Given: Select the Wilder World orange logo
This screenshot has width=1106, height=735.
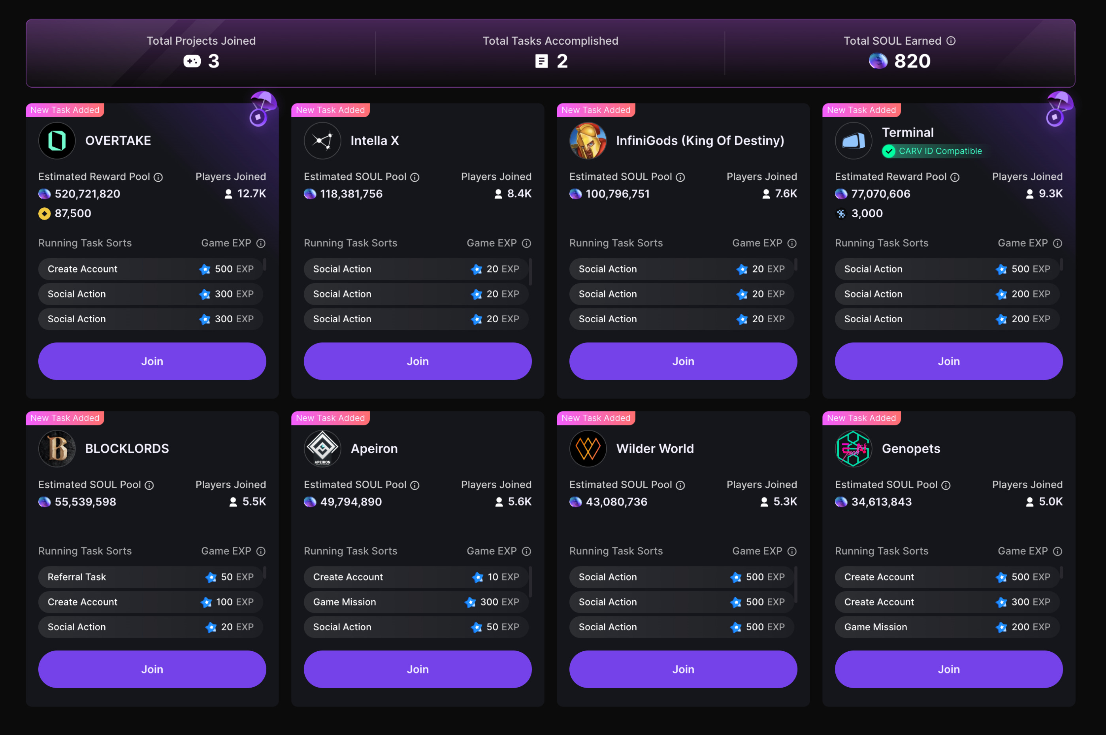Looking at the screenshot, I should 588,449.
